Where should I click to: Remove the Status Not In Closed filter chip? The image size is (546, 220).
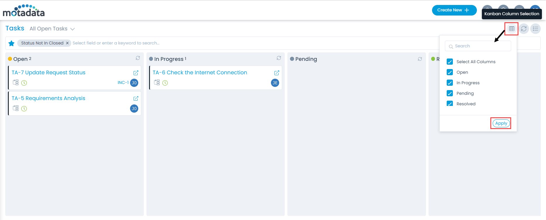click(x=67, y=43)
